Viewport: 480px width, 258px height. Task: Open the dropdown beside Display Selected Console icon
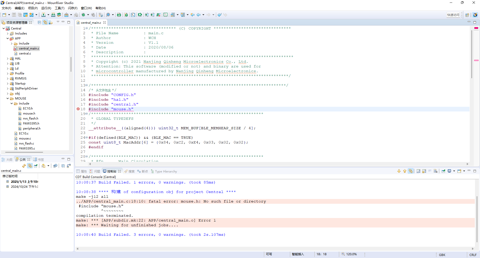click(454, 171)
